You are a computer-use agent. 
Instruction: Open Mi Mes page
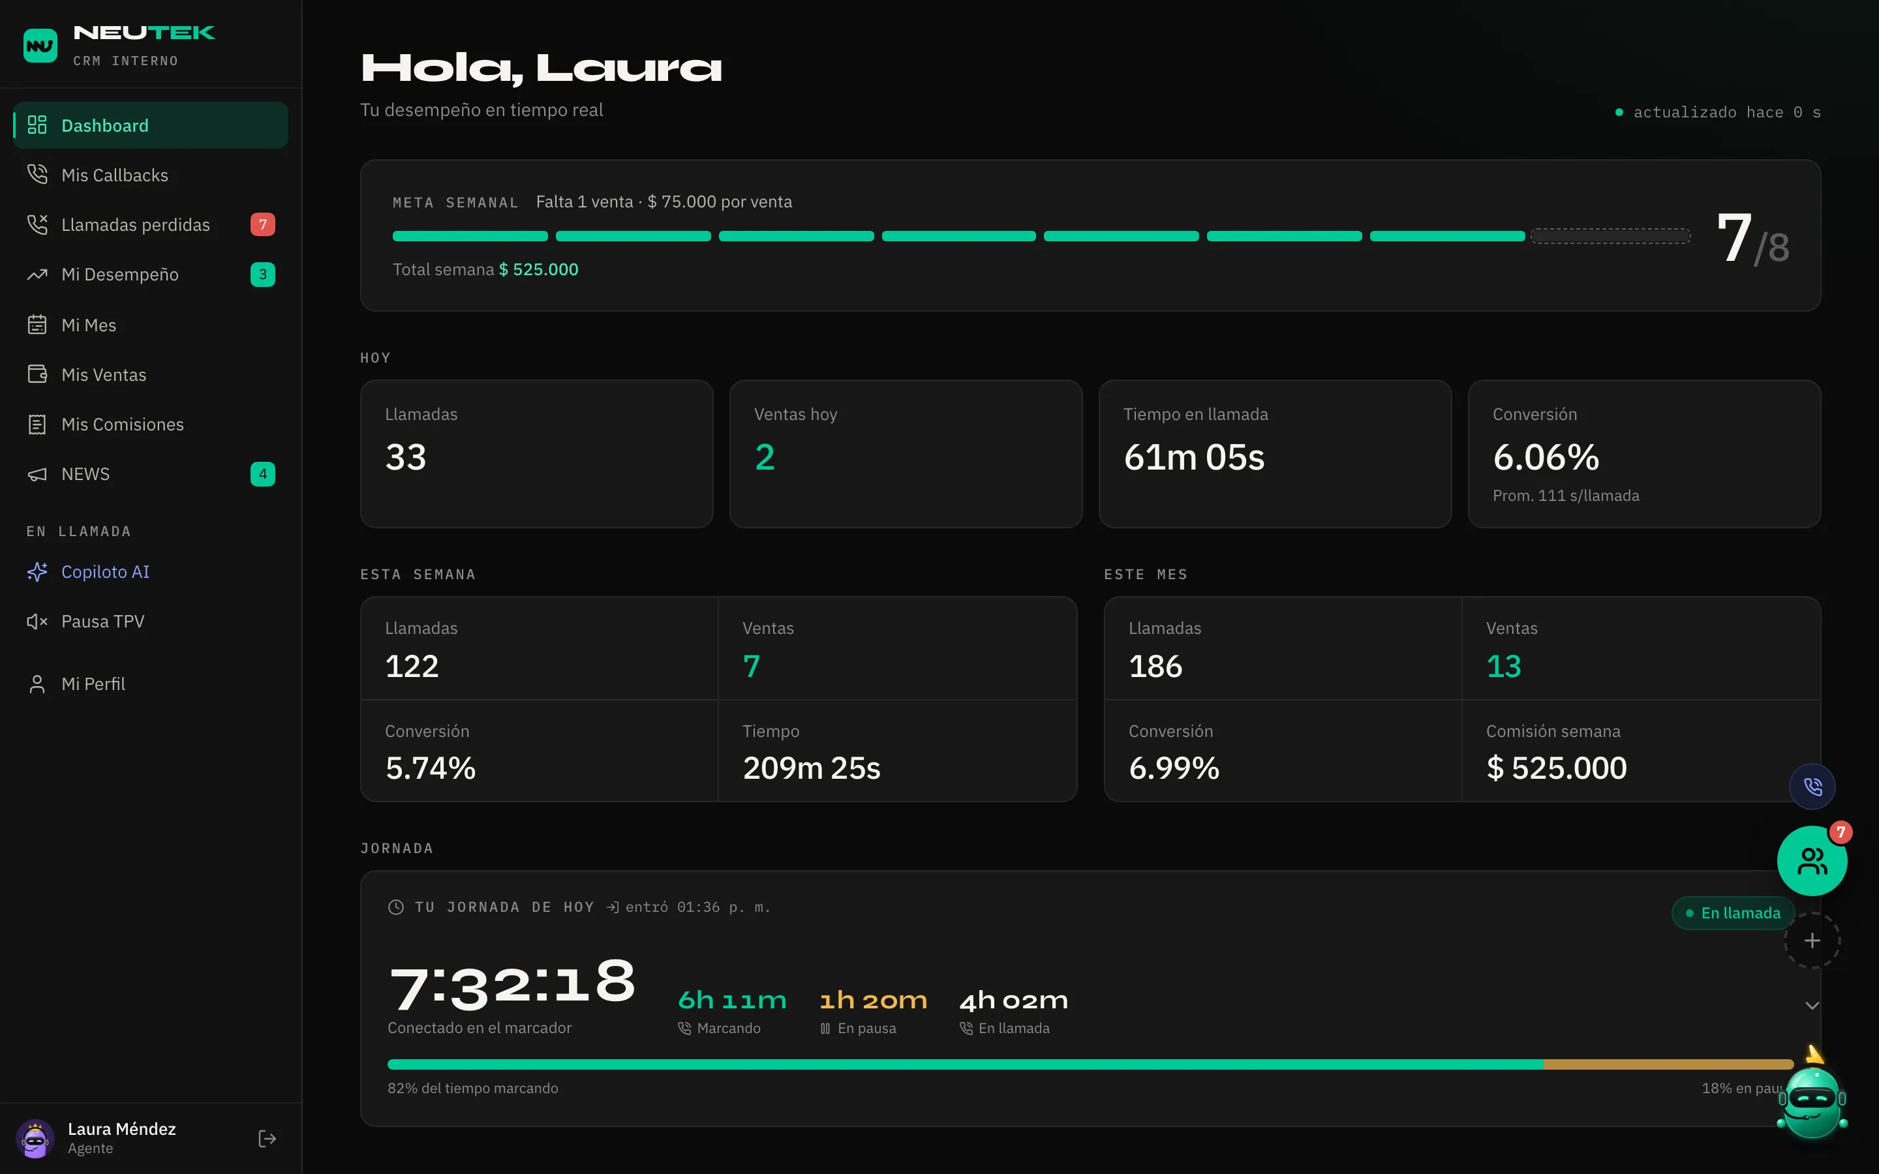[151, 325]
